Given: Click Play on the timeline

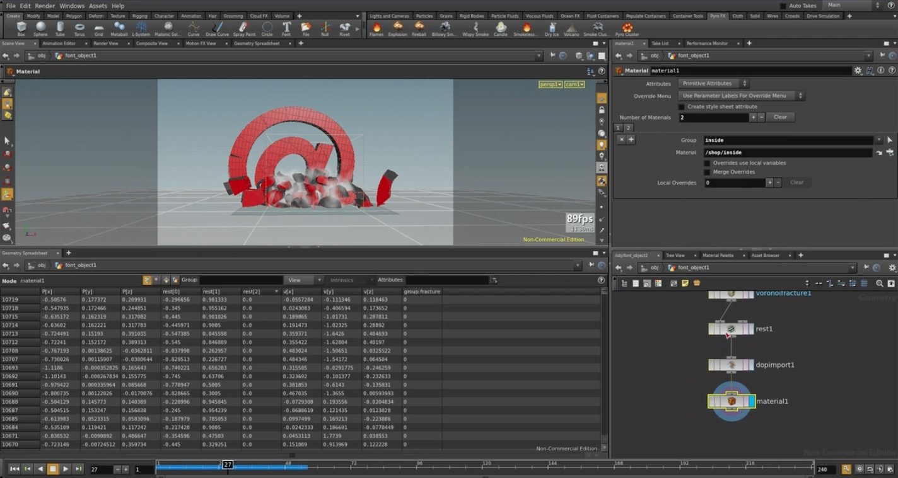Looking at the screenshot, I should pyautogui.click(x=66, y=469).
